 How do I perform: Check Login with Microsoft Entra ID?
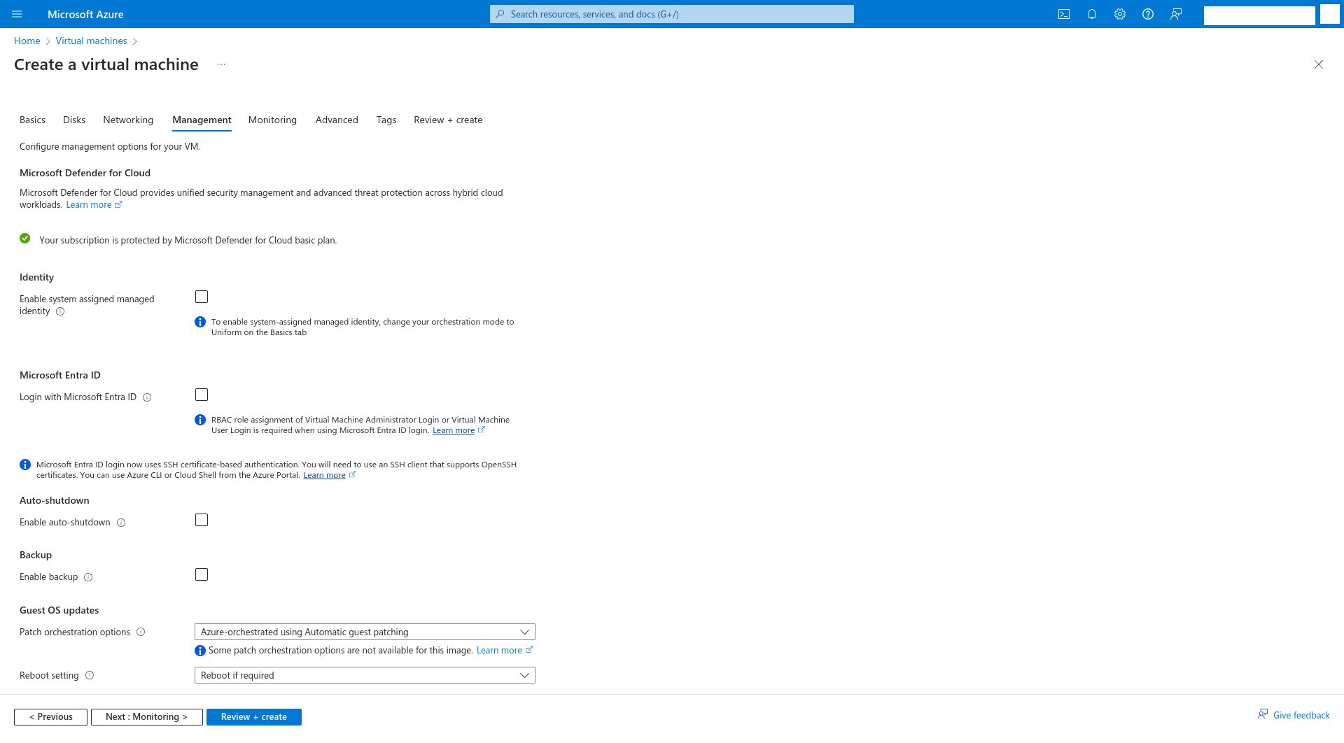202,395
